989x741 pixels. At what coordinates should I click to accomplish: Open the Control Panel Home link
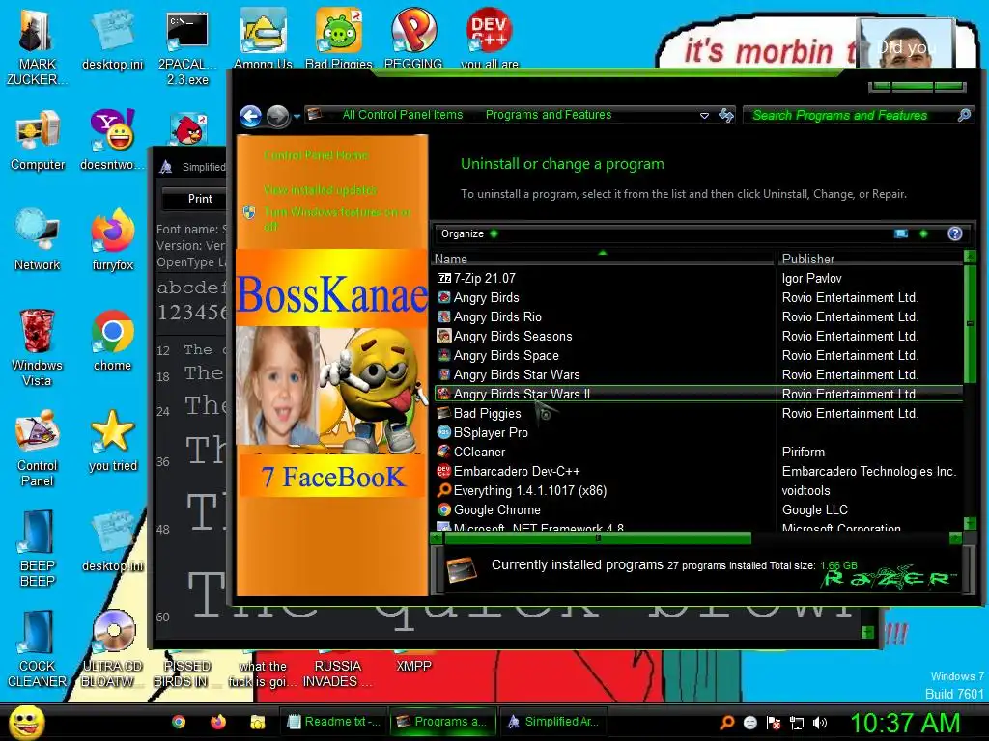click(x=316, y=155)
